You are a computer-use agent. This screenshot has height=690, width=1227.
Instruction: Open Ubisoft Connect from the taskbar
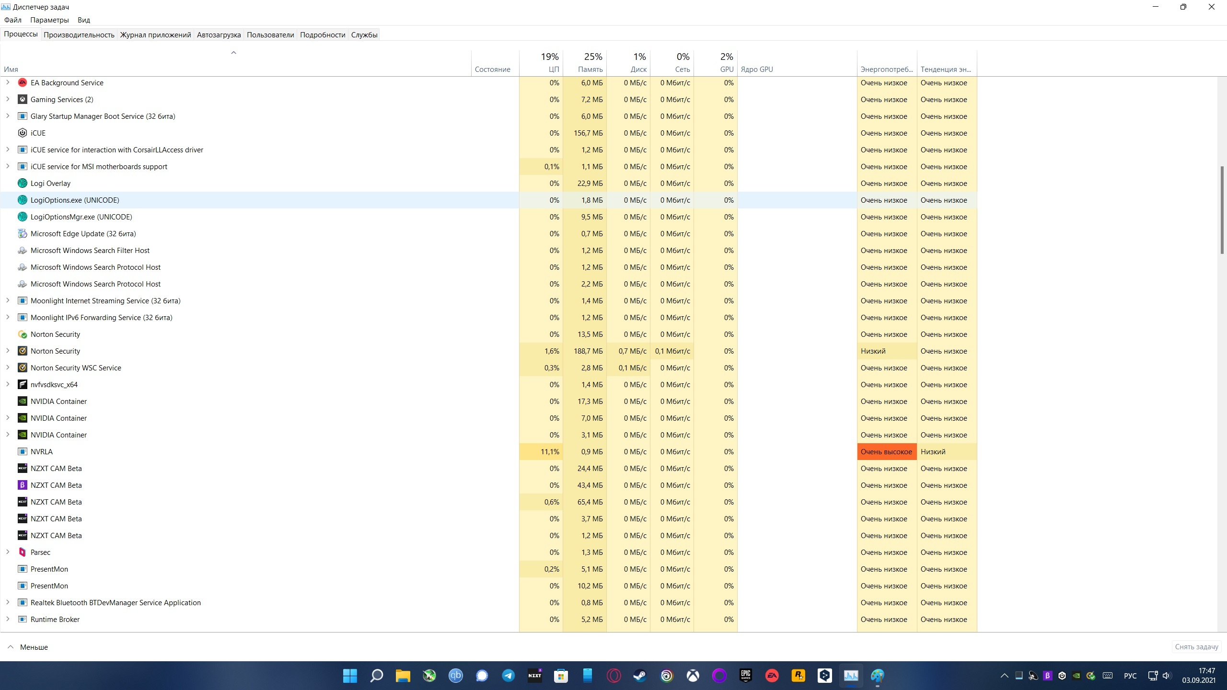point(667,676)
